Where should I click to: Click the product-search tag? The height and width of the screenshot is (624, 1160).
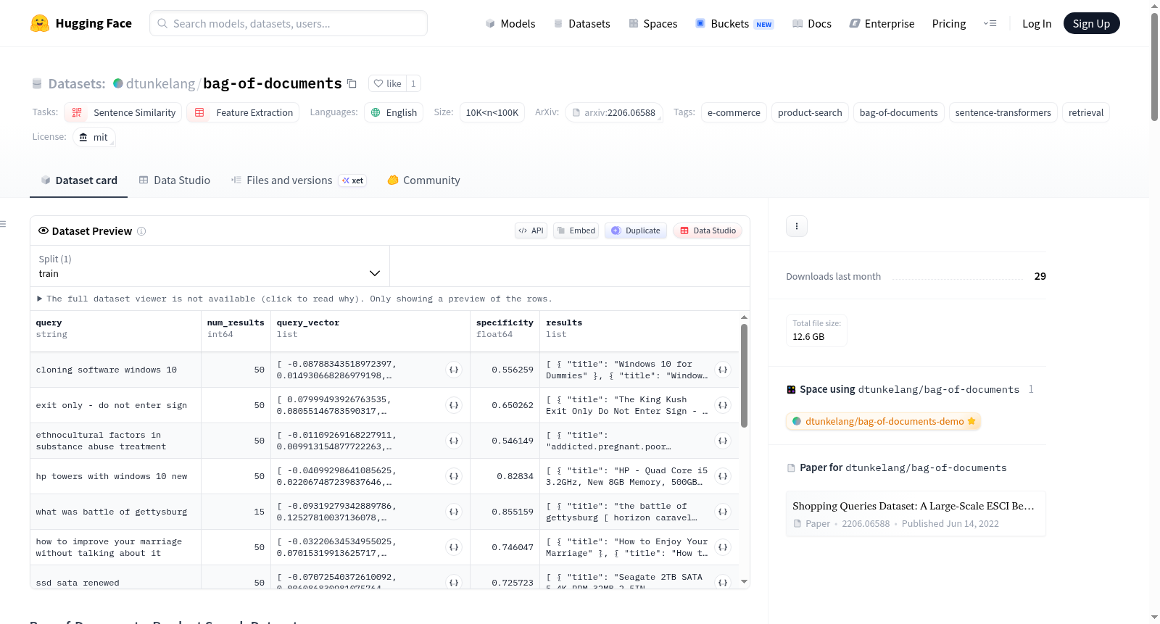coord(810,112)
